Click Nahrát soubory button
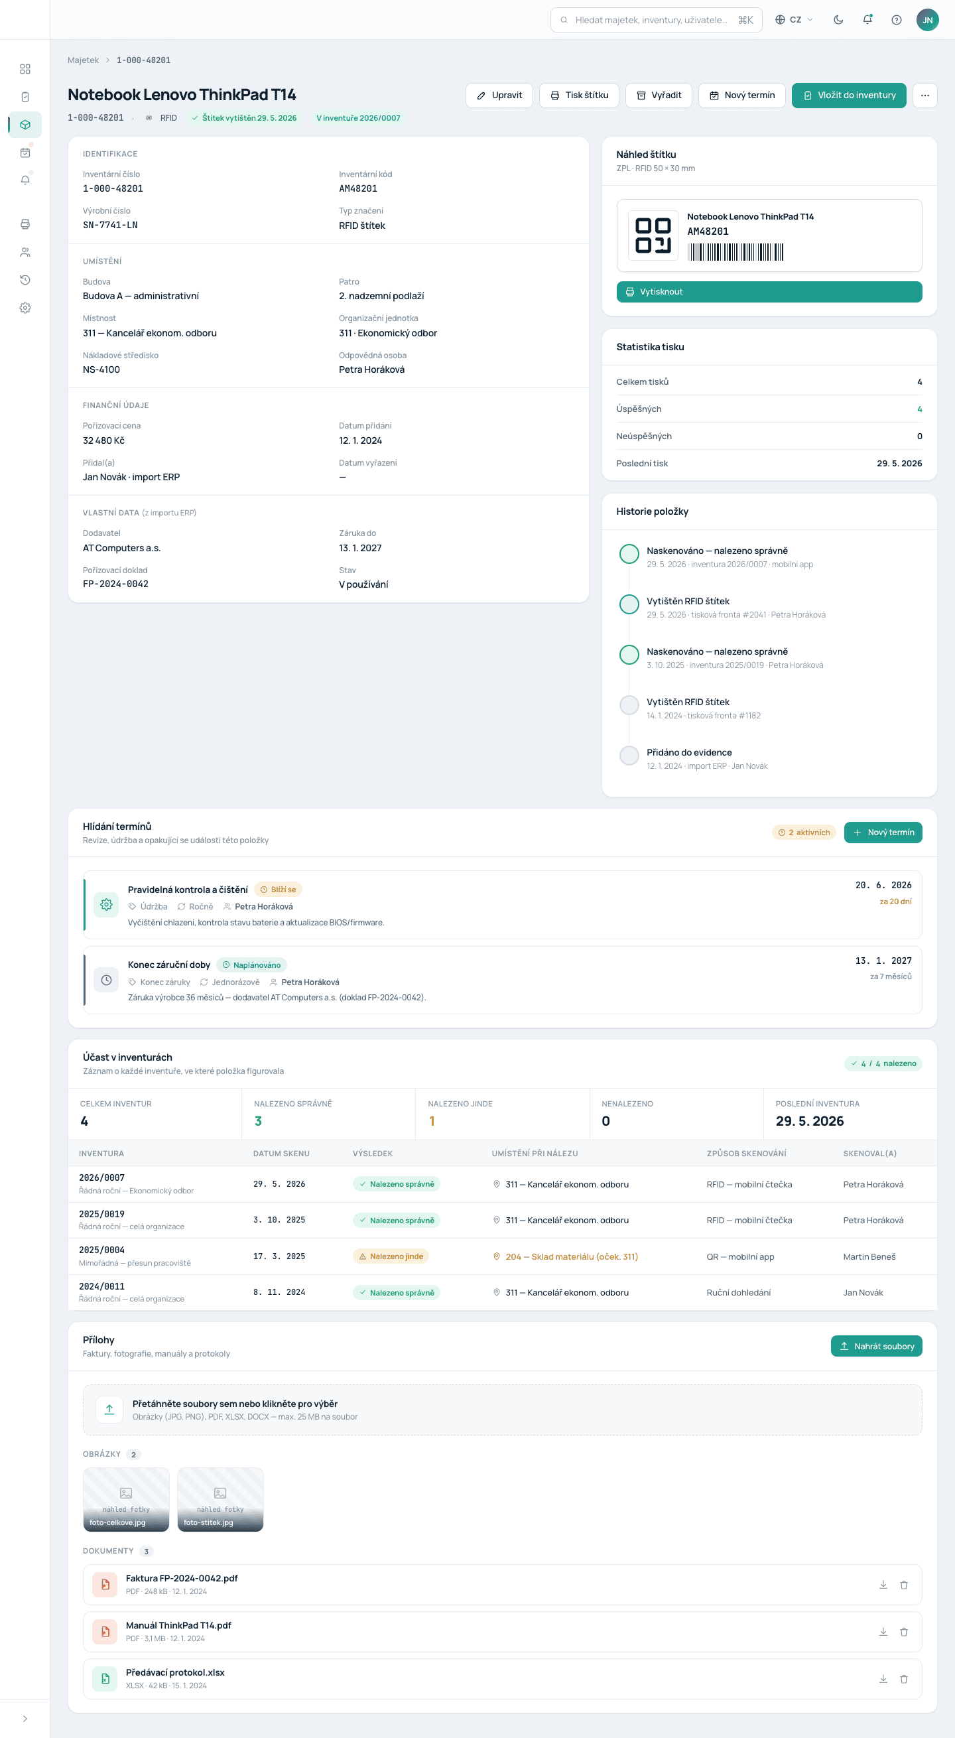The image size is (955, 1738). click(x=876, y=1346)
